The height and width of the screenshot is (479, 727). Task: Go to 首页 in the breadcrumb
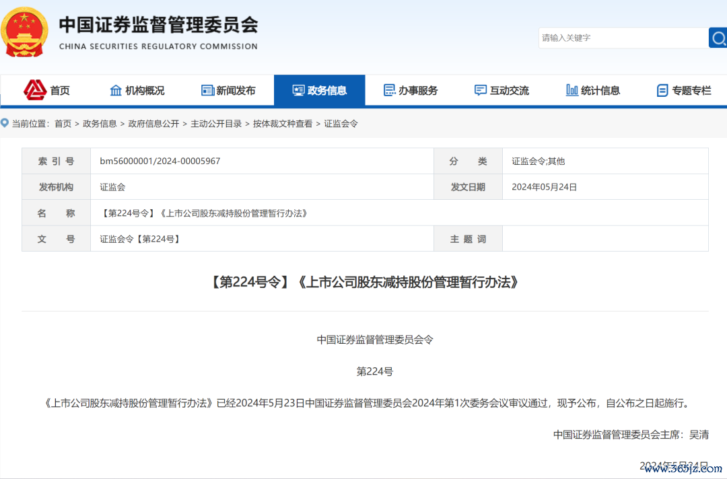coord(63,124)
